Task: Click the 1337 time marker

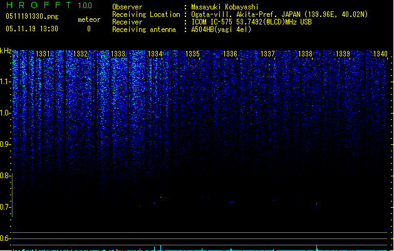Action: pos(267,54)
